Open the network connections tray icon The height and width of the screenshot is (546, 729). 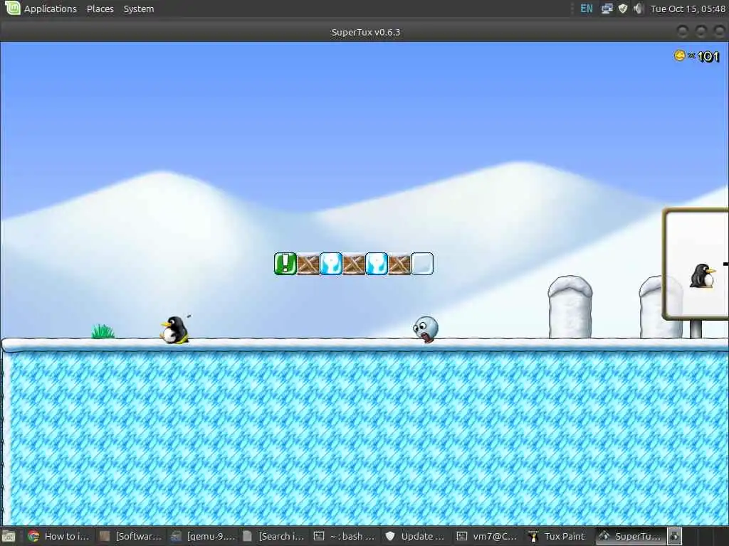point(607,9)
